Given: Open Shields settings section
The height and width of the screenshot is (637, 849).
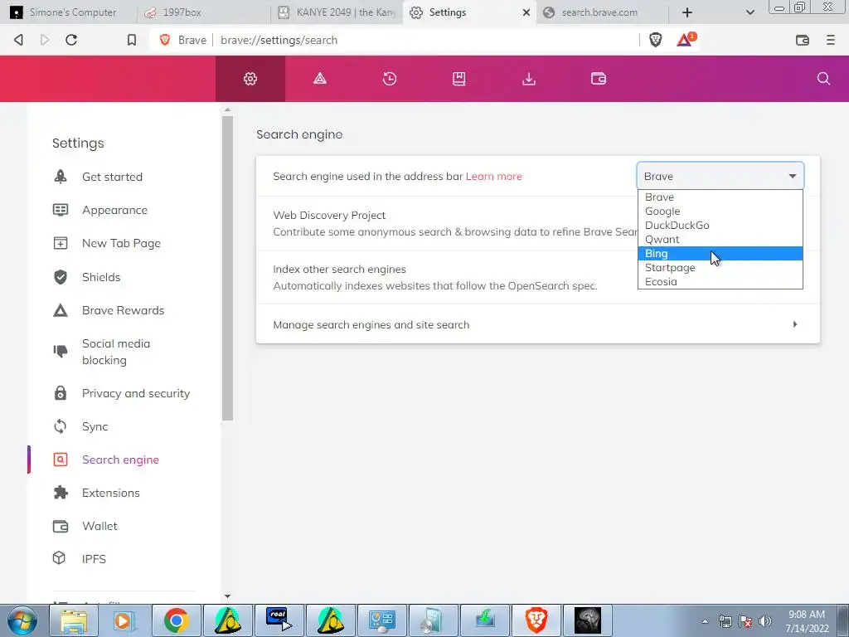Looking at the screenshot, I should point(100,277).
